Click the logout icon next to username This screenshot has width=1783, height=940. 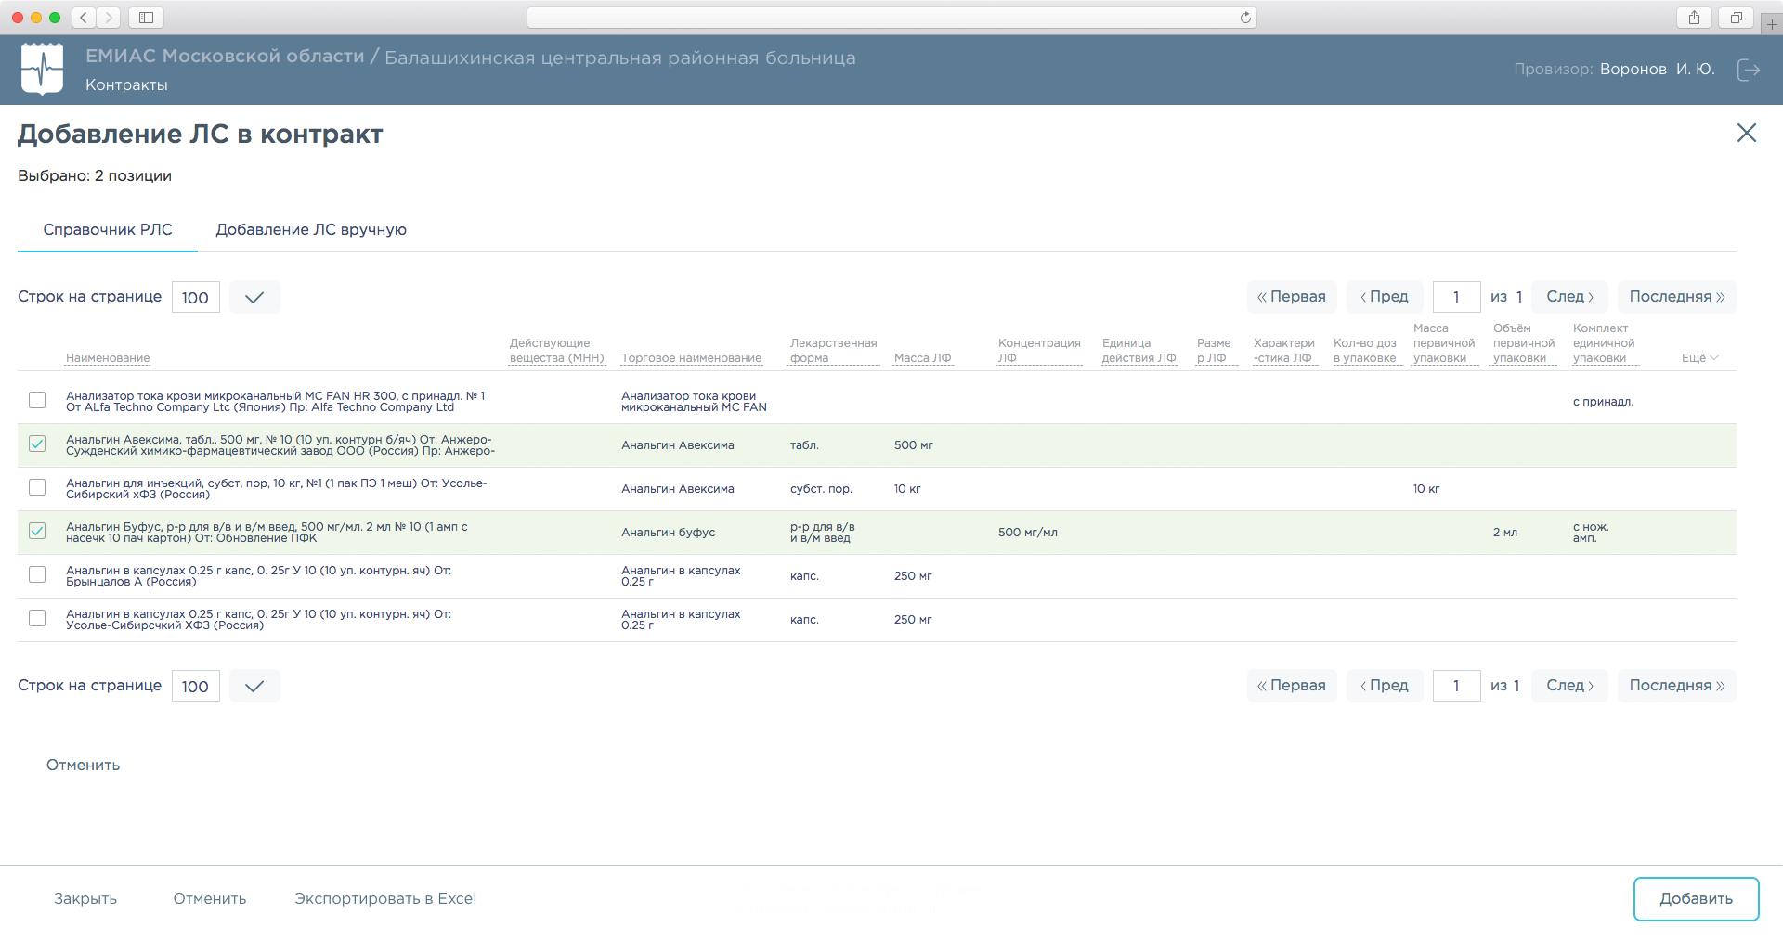1748,70
